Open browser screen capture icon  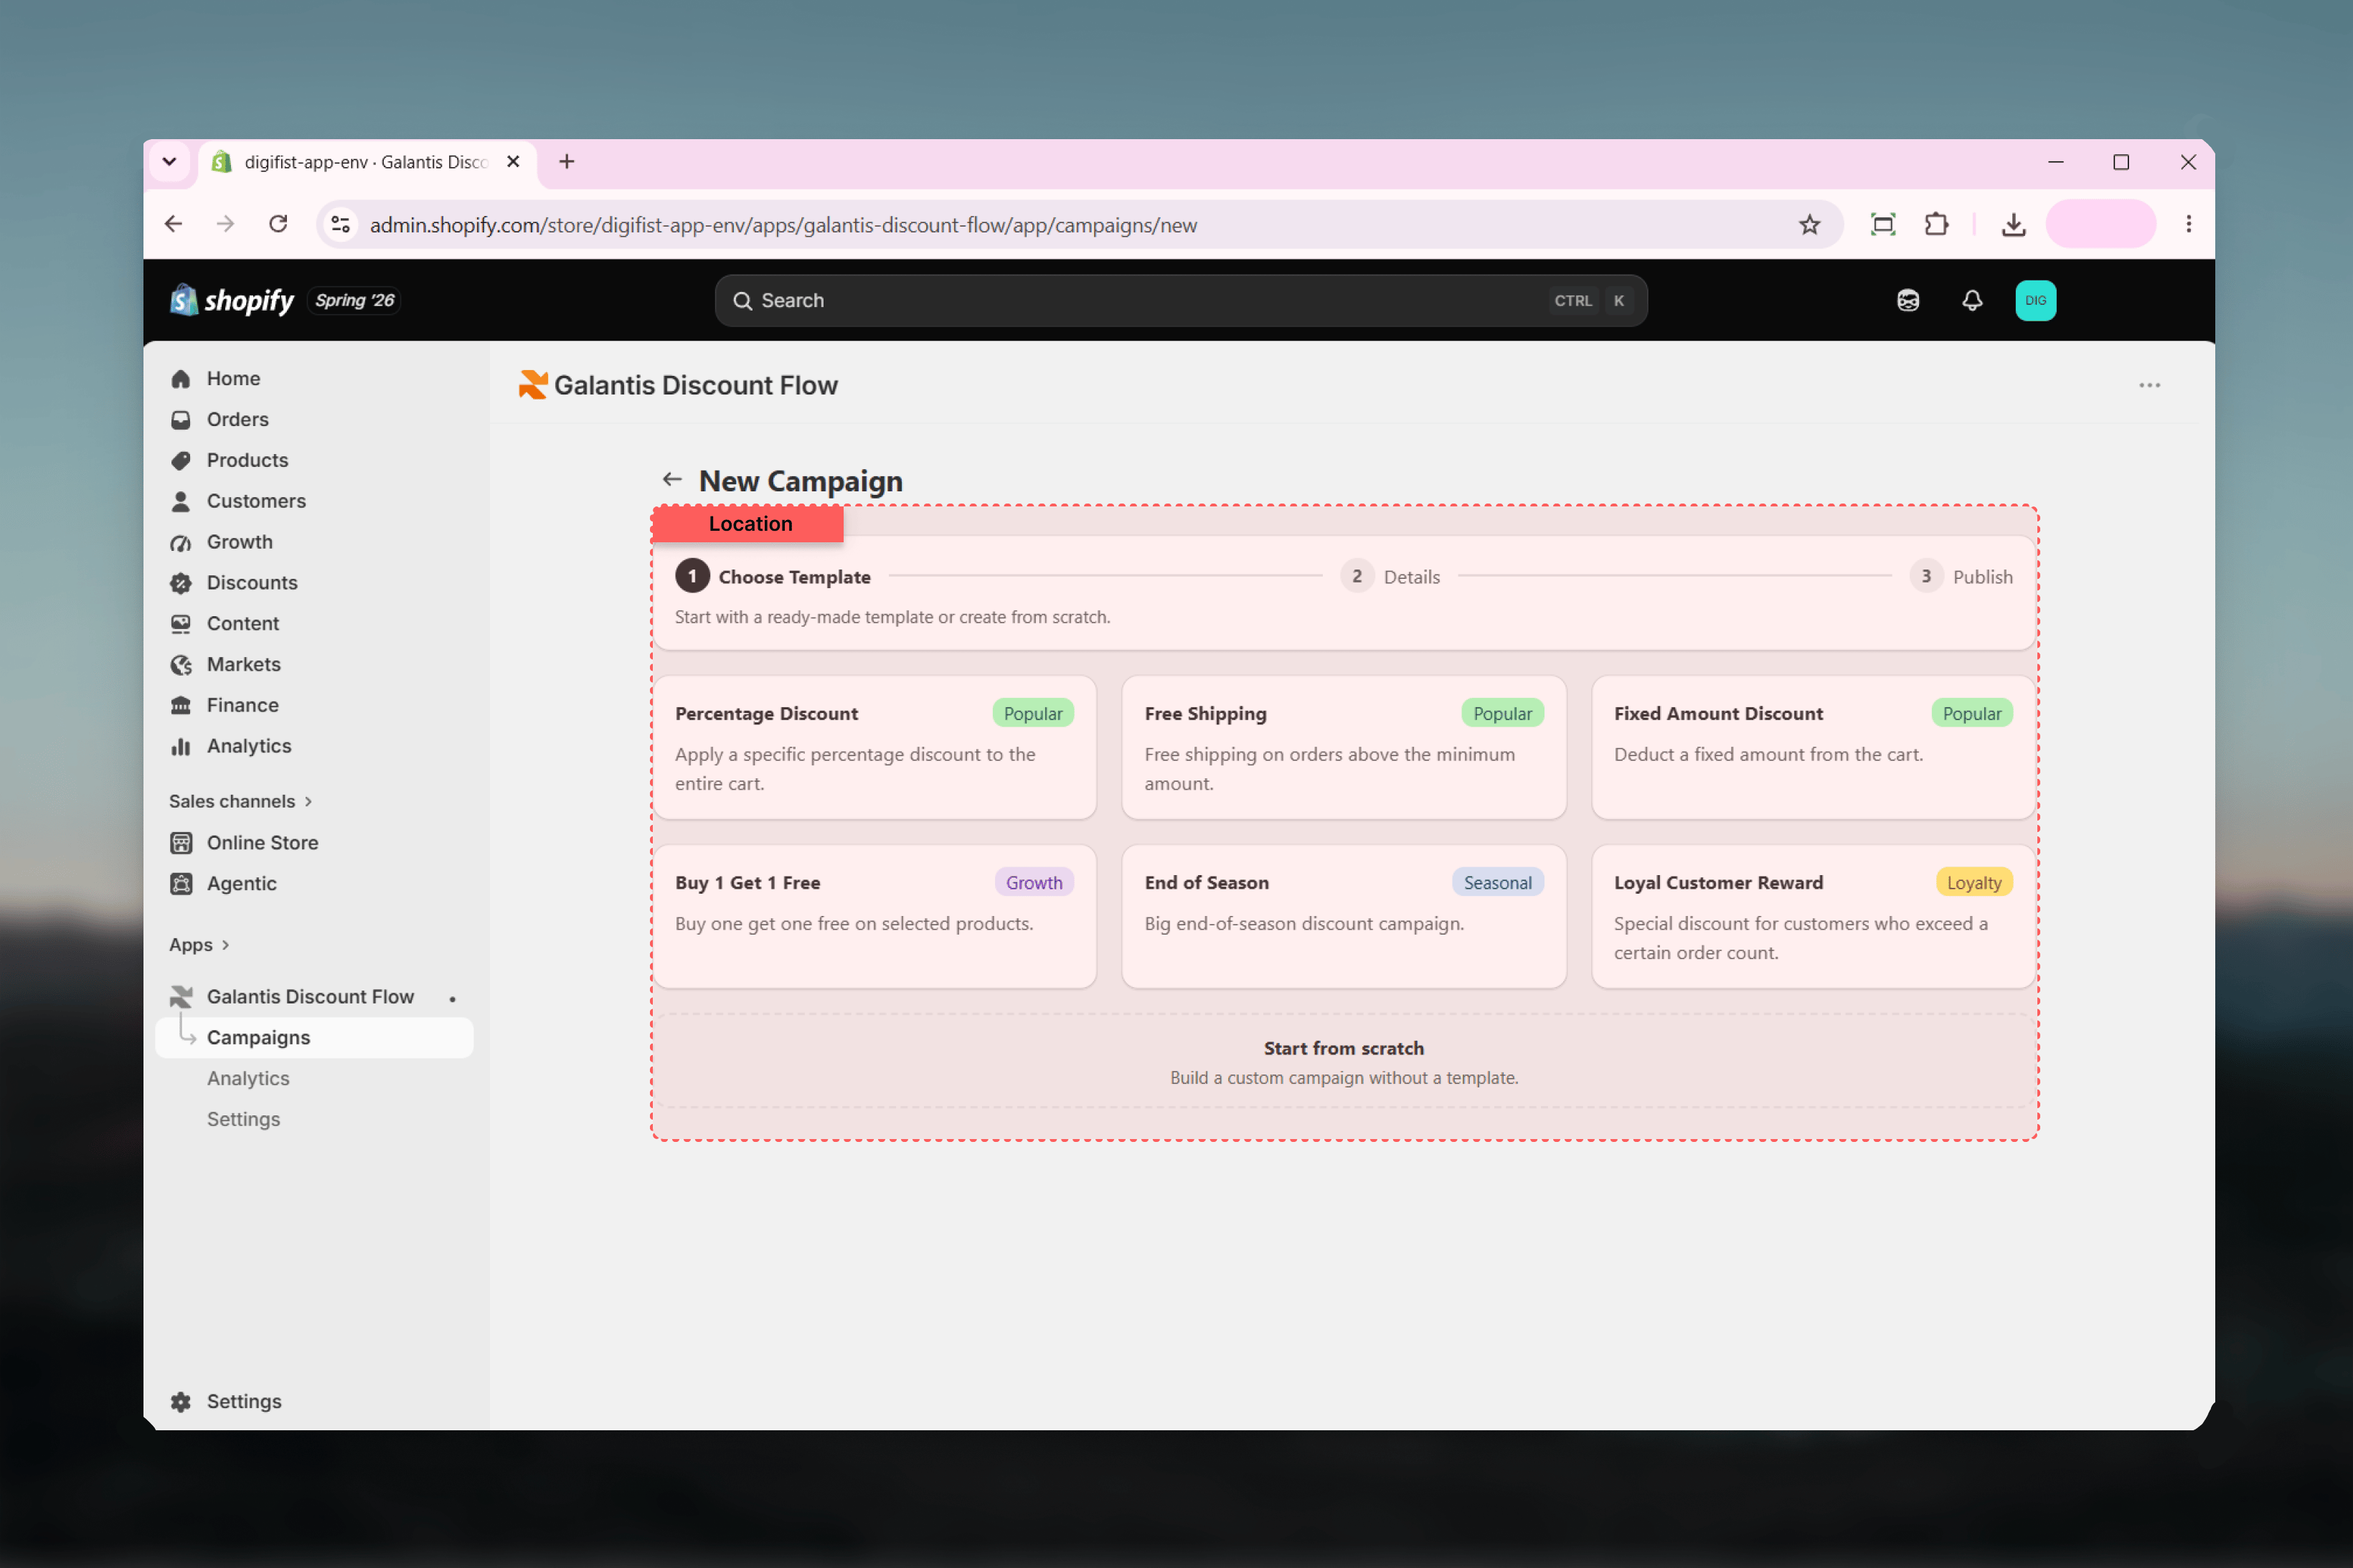click(x=1883, y=225)
